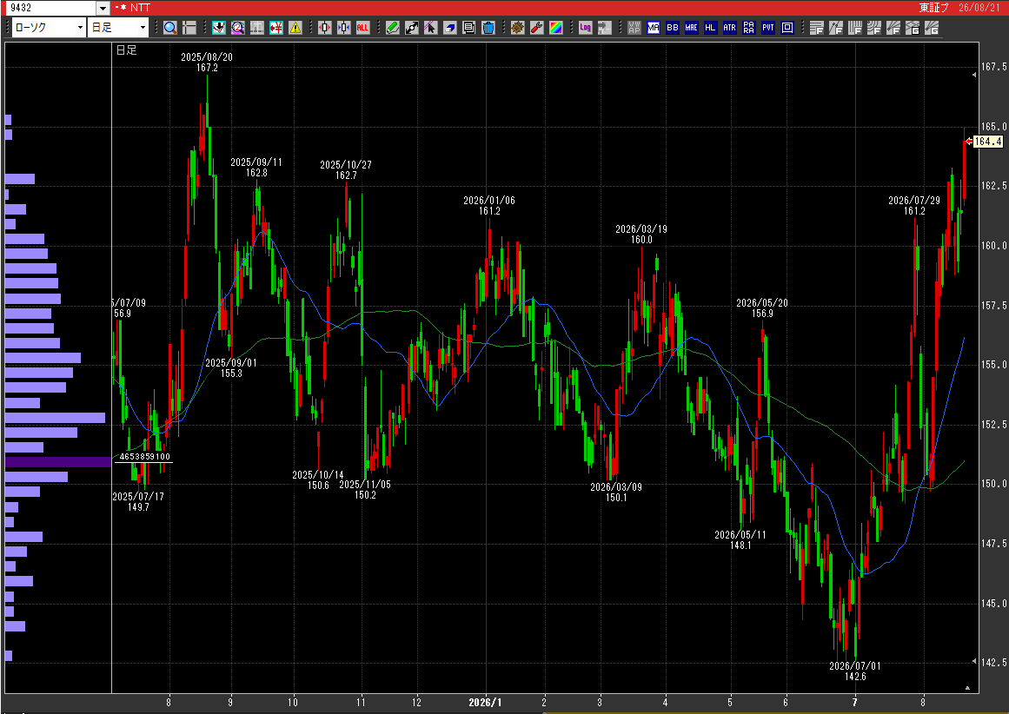Image resolution: width=1009 pixels, height=714 pixels.
Task: Click the 2025/11/05 150.2 label
Action: 365,490
